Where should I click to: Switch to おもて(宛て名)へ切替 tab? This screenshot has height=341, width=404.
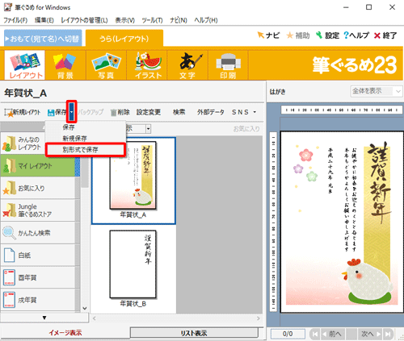43,39
